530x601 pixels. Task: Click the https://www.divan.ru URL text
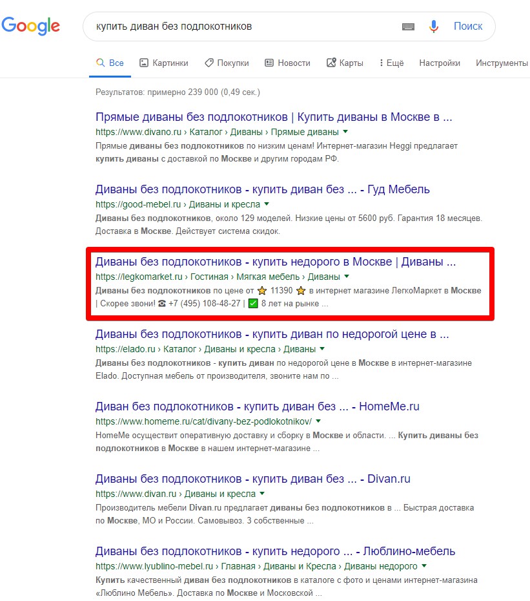point(136,494)
